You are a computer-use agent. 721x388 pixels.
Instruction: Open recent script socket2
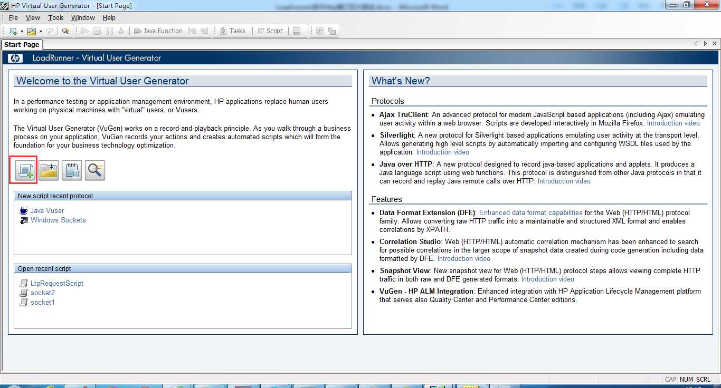[x=43, y=293]
